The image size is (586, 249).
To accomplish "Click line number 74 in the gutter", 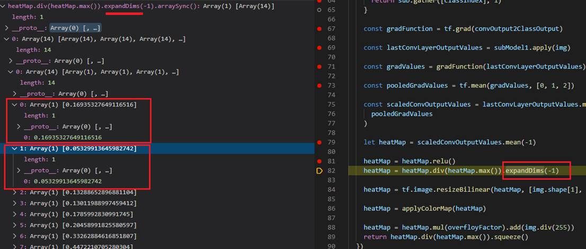I will (331, 95).
